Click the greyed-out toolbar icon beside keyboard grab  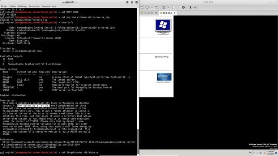tap(178, 7)
